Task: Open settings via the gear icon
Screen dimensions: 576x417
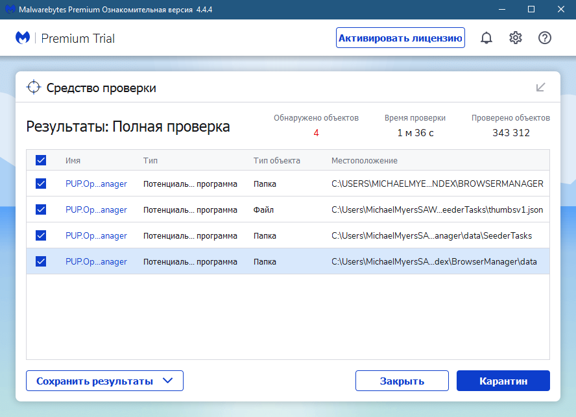Action: (x=516, y=38)
